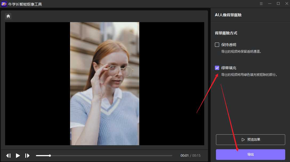Screen dimensions: 290x162
Task: Click the AI人像背景抠除 panel title
Action: point(228,15)
